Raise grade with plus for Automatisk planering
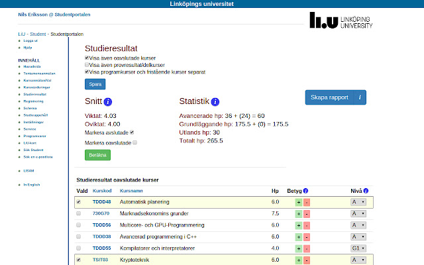424x265 pixels. pos(299,202)
